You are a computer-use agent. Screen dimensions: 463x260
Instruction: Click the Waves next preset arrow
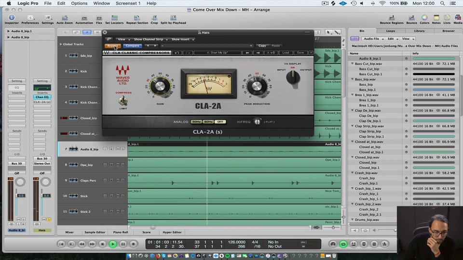tap(258, 53)
